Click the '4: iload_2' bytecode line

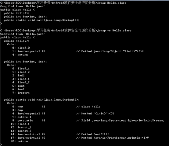[x=21, y=82]
